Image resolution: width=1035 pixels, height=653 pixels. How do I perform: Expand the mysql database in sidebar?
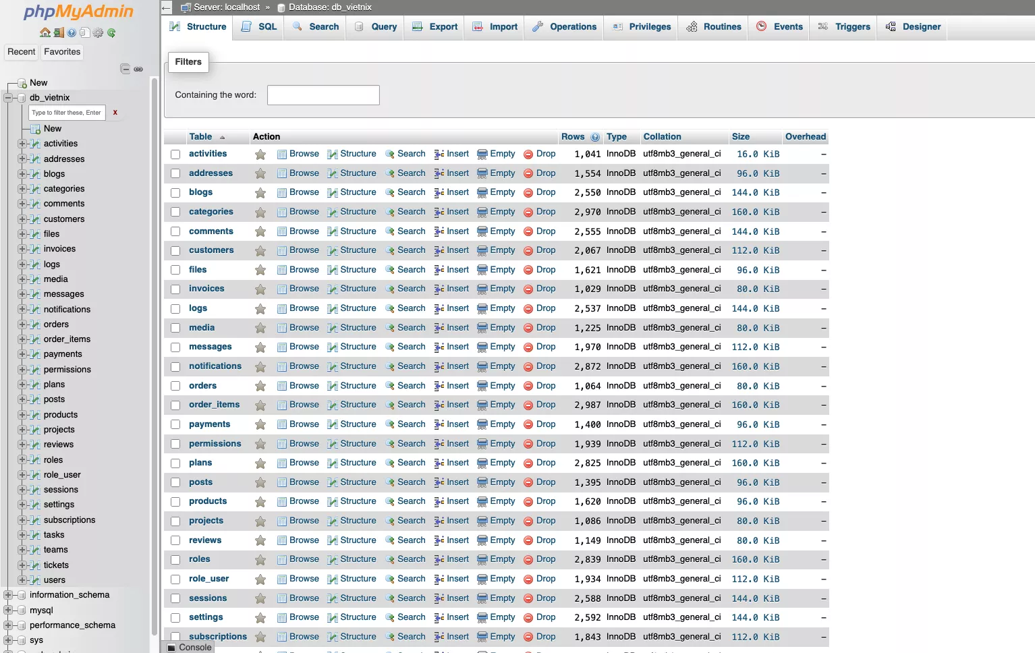[x=7, y=610]
